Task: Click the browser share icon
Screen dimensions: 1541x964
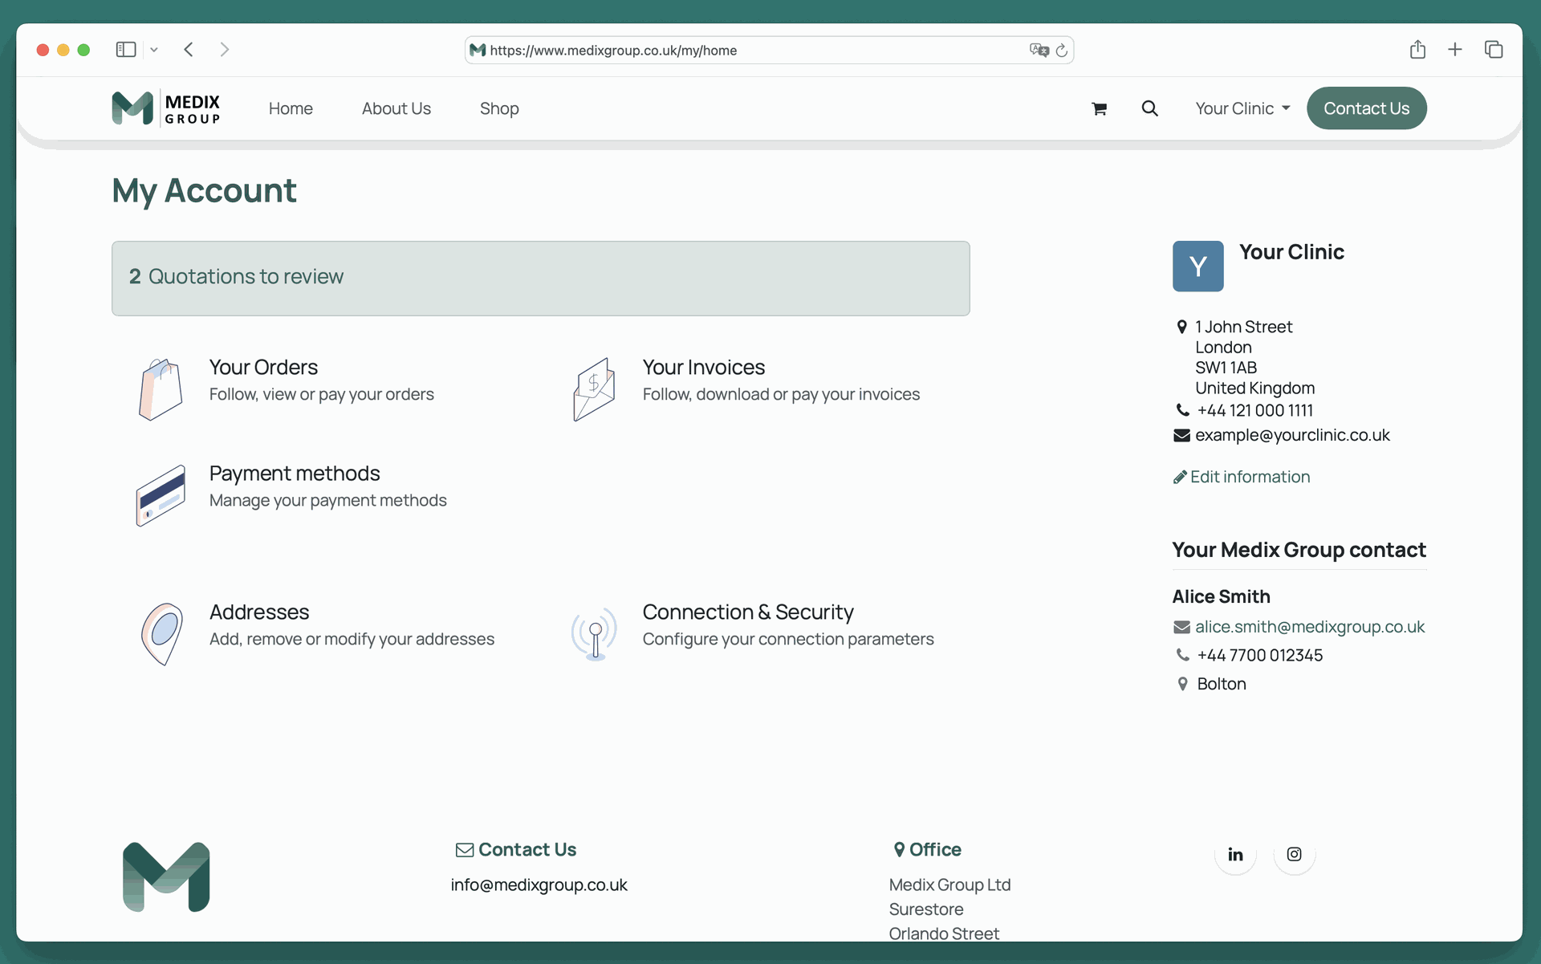Action: click(1417, 50)
